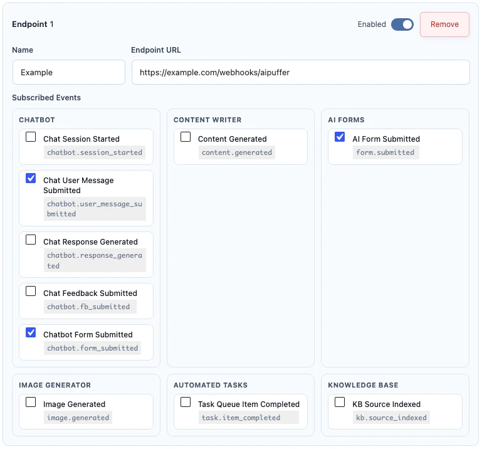Viewport: 482px width, 449px height.
Task: Click the Remove button
Action: click(x=444, y=24)
